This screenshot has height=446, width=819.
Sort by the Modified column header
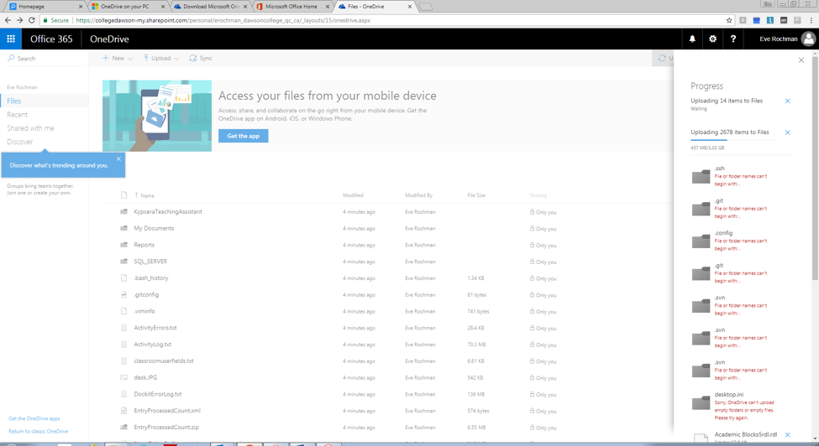pyautogui.click(x=353, y=195)
